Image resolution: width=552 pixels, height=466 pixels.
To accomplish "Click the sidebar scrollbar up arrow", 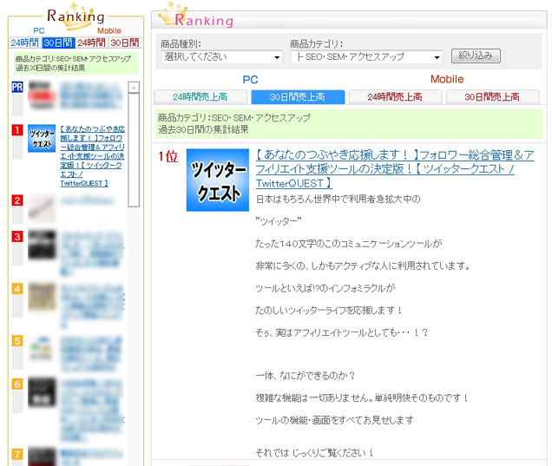I will point(134,88).
